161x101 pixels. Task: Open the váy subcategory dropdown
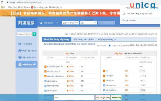click(x=89, y=23)
